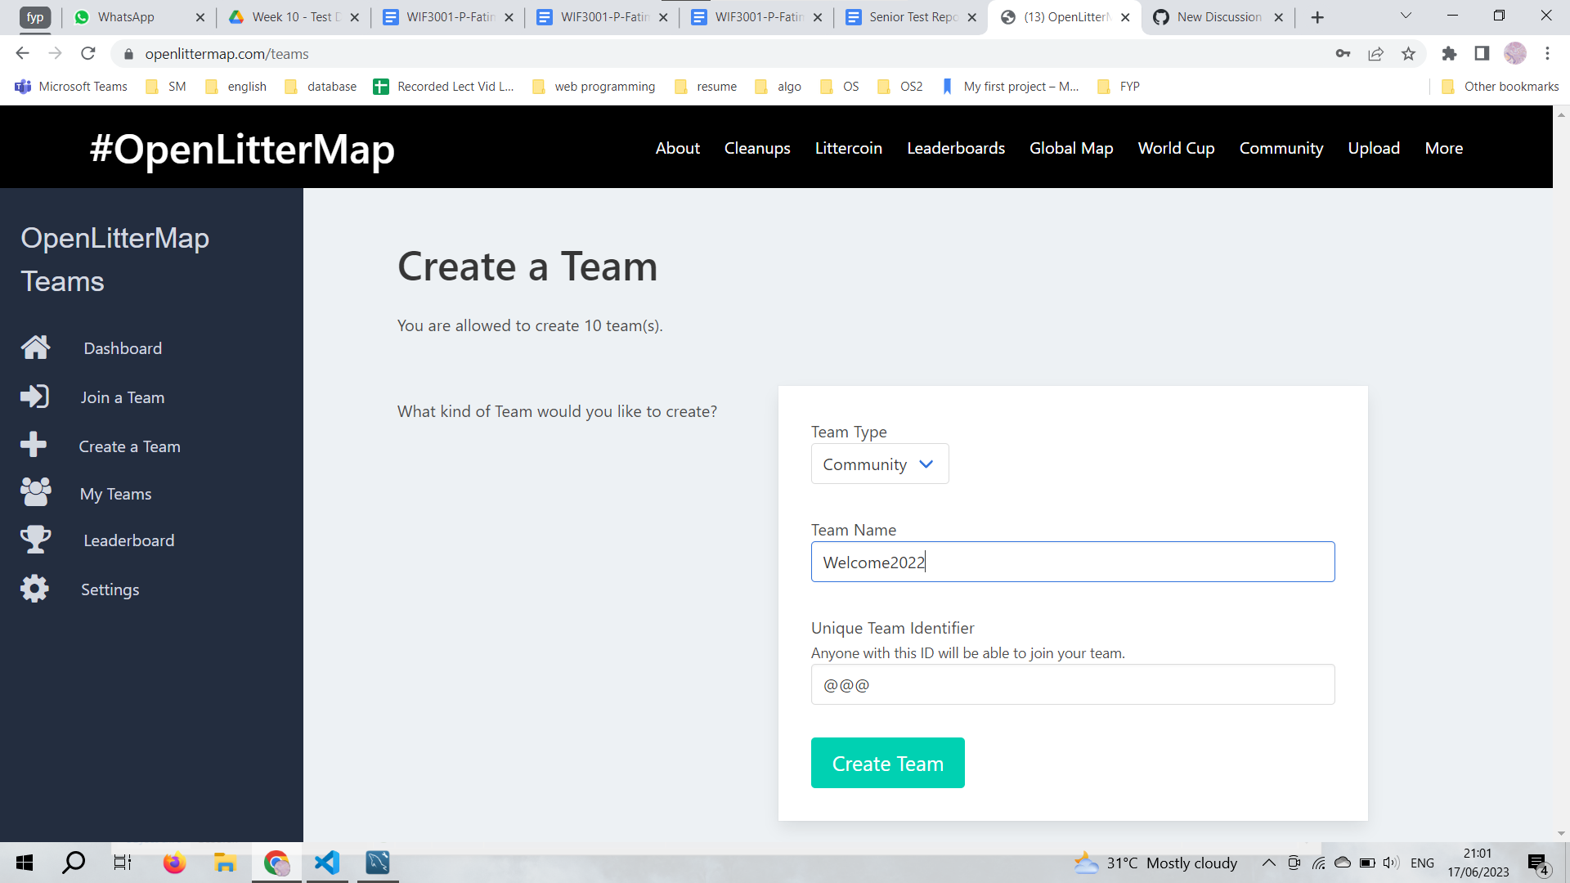Screen dimensions: 1570x883
Task: Open the FYP bookmark folder
Action: point(1119,87)
